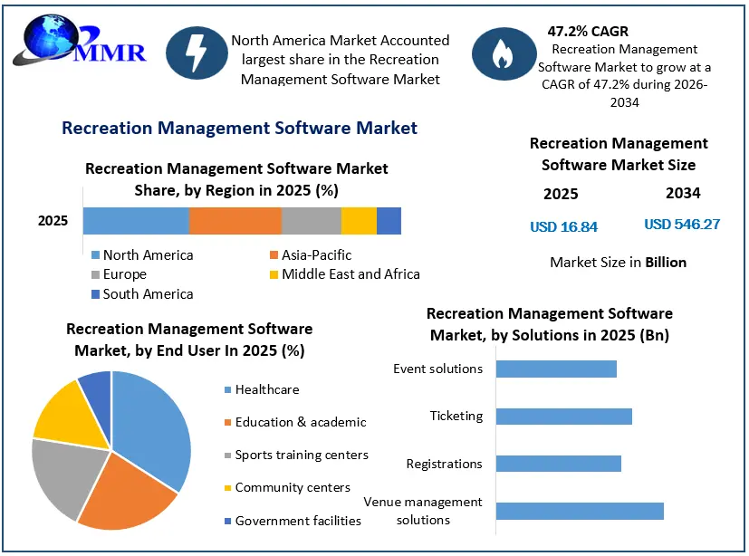749x556 pixels.
Task: Click the 'USD 16.84' value
Action: [x=563, y=227]
